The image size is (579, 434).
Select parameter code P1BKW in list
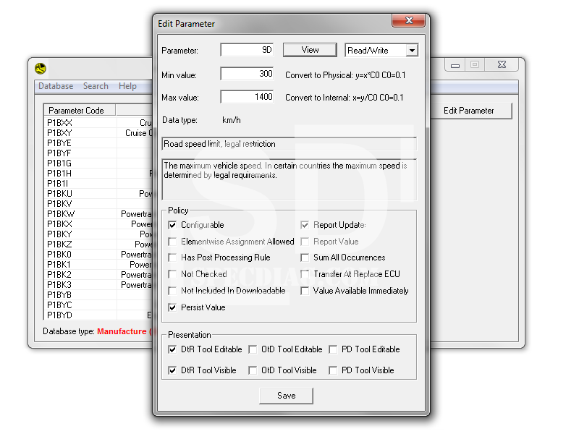pos(59,214)
